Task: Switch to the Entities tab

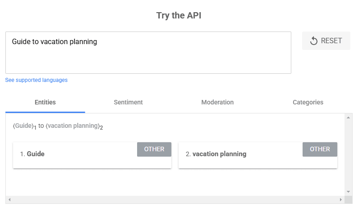Action: [45, 102]
